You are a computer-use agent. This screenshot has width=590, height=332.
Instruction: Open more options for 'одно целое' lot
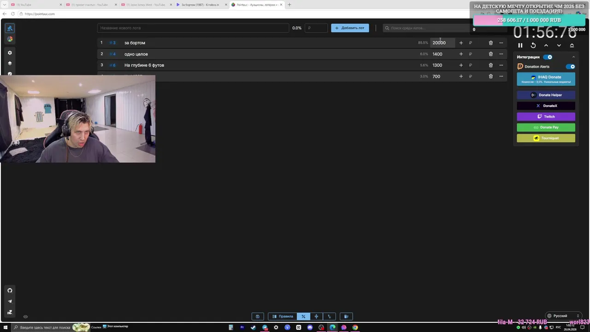[501, 54]
